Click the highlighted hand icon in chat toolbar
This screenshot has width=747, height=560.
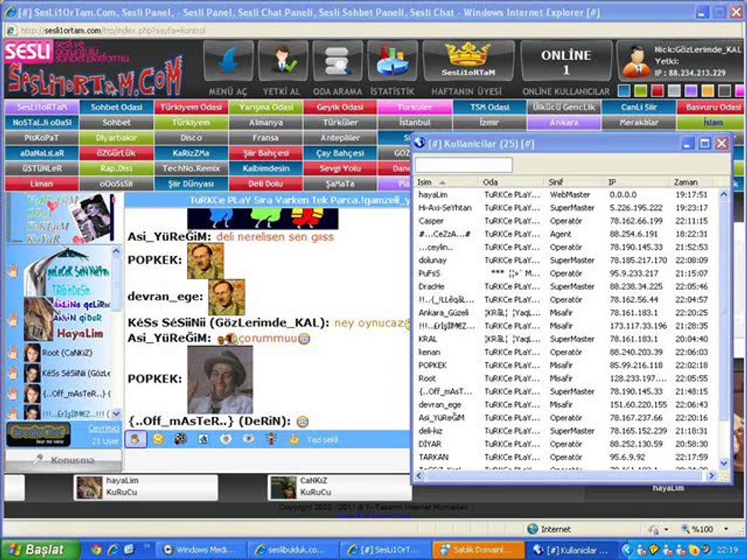click(135, 439)
